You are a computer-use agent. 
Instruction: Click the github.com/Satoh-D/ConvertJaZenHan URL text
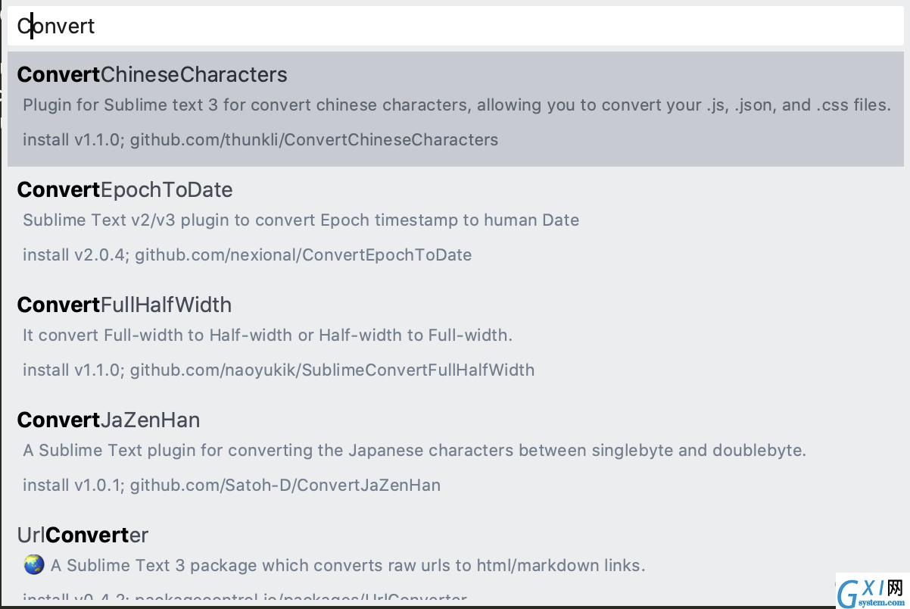[285, 485]
